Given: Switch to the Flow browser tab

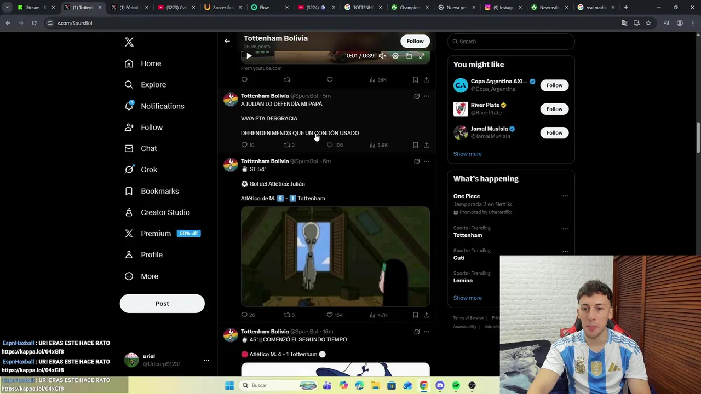Looking at the screenshot, I should (x=269, y=8).
